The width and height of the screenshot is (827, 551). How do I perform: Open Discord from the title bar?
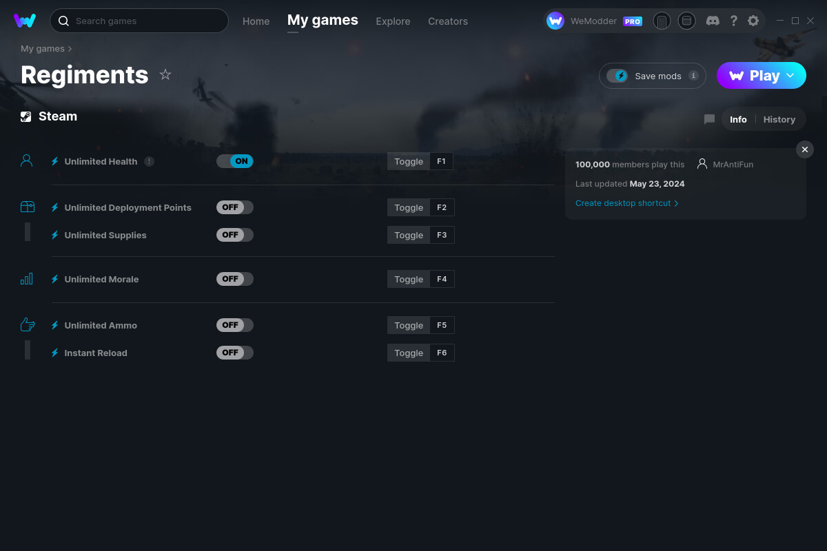pos(713,21)
